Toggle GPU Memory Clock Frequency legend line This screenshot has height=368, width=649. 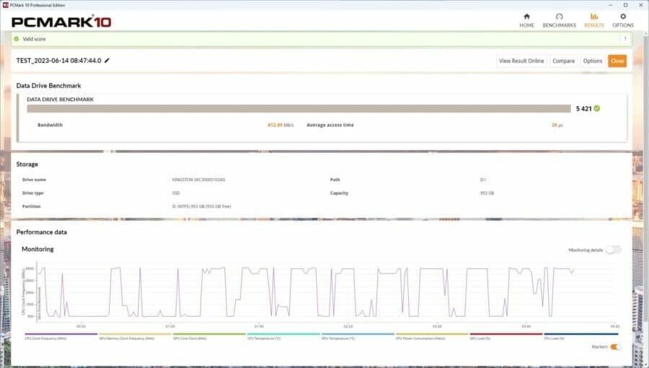[x=135, y=336]
